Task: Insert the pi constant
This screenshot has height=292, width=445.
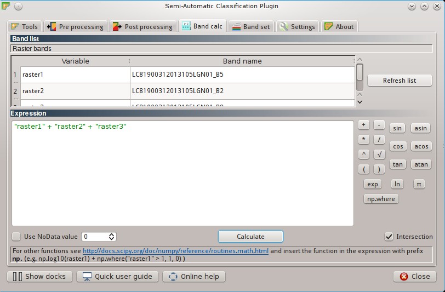Action: point(419,184)
